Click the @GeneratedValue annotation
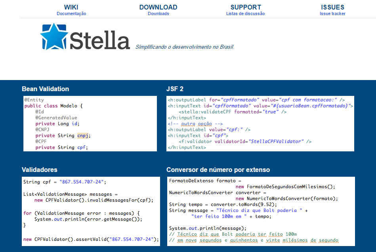This screenshot has height=252, width=376. [x=56, y=118]
